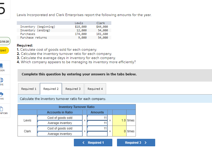Go to the Required 4 tab
Screen dimensions: 212x166
[x=95, y=89]
